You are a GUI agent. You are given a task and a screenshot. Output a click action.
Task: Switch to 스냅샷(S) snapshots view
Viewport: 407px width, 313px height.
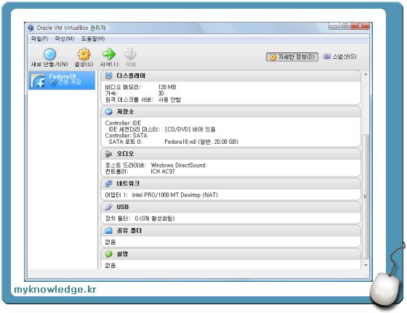tap(339, 57)
